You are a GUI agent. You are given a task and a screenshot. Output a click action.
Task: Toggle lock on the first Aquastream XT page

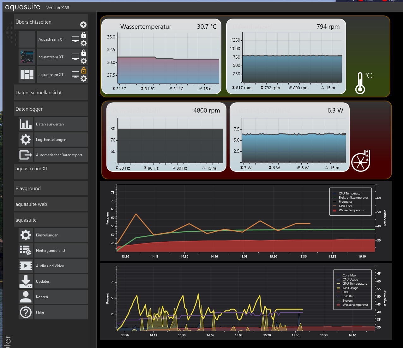point(84,35)
